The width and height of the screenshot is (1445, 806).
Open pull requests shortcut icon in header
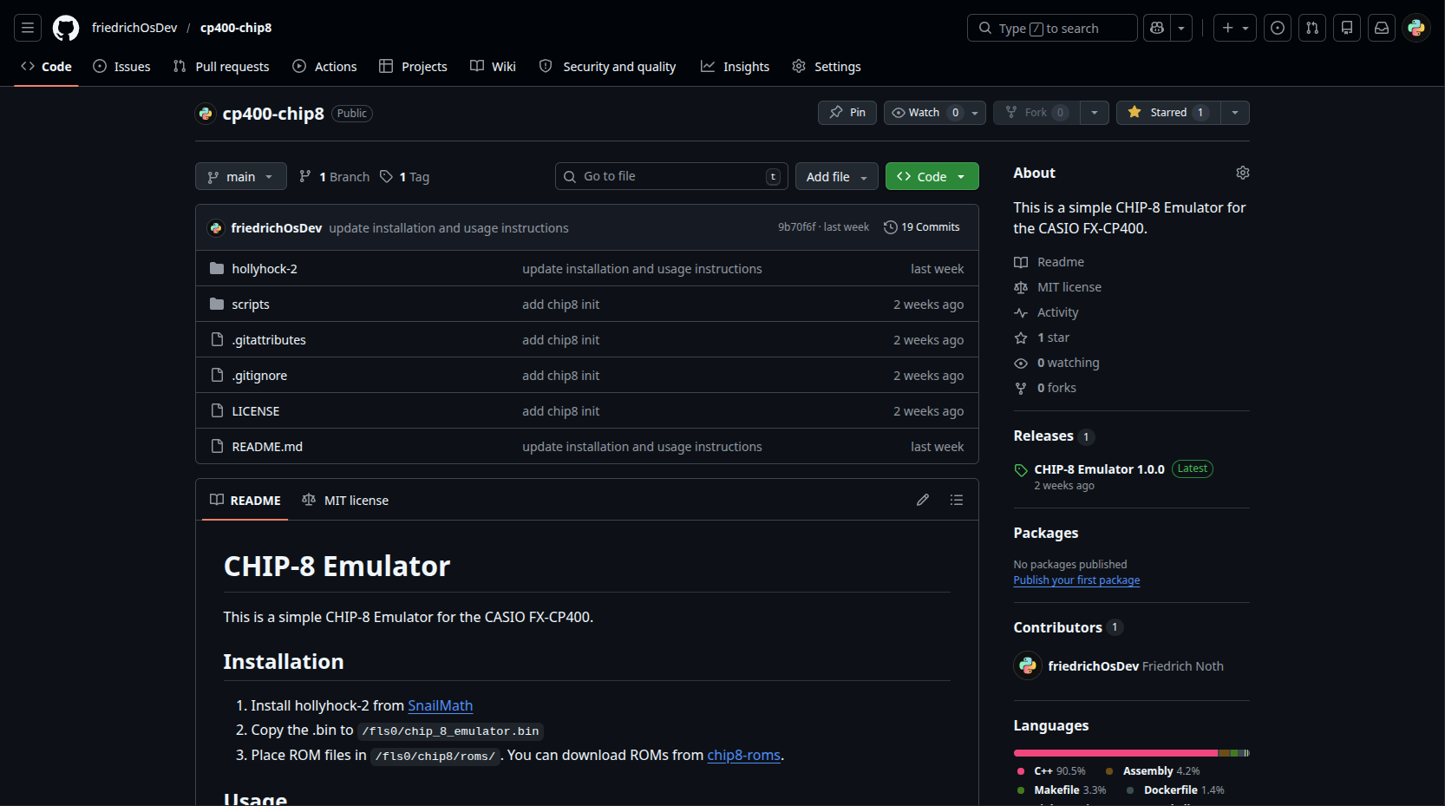pos(1312,28)
